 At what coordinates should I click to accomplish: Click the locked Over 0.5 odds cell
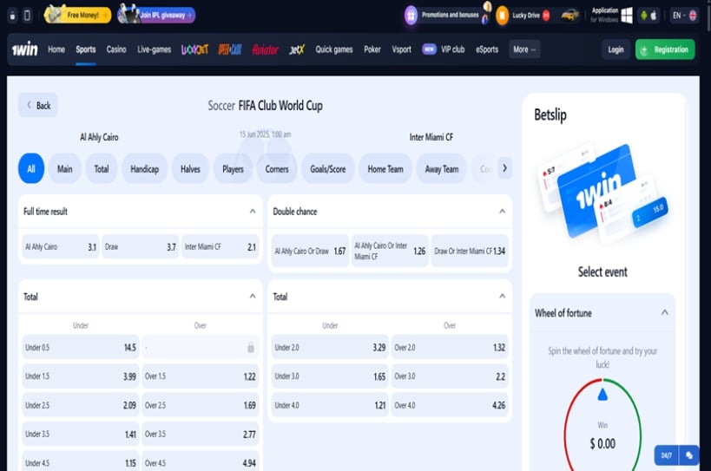point(200,347)
